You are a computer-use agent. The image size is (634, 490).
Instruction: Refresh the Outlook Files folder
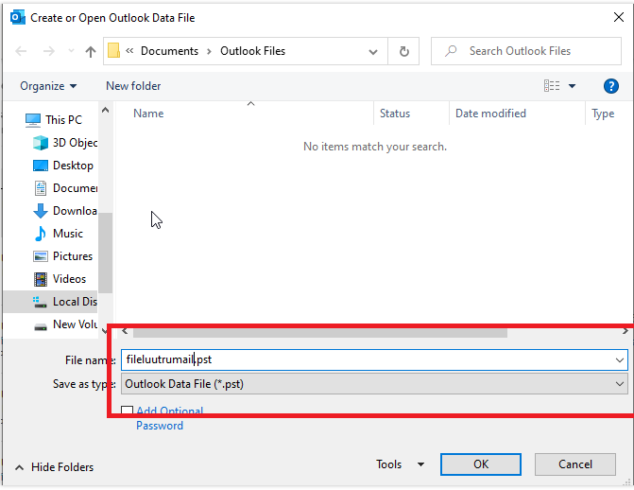403,51
